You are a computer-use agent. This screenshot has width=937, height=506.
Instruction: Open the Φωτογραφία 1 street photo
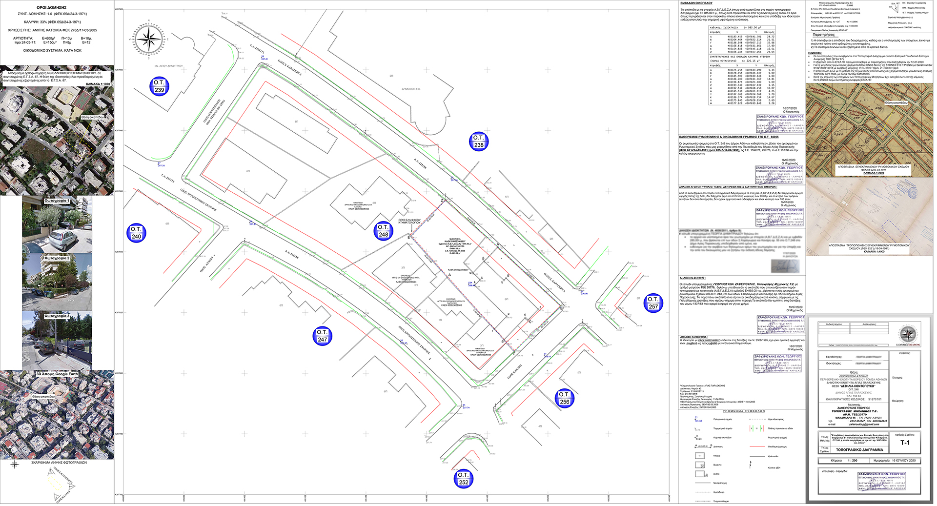57,224
